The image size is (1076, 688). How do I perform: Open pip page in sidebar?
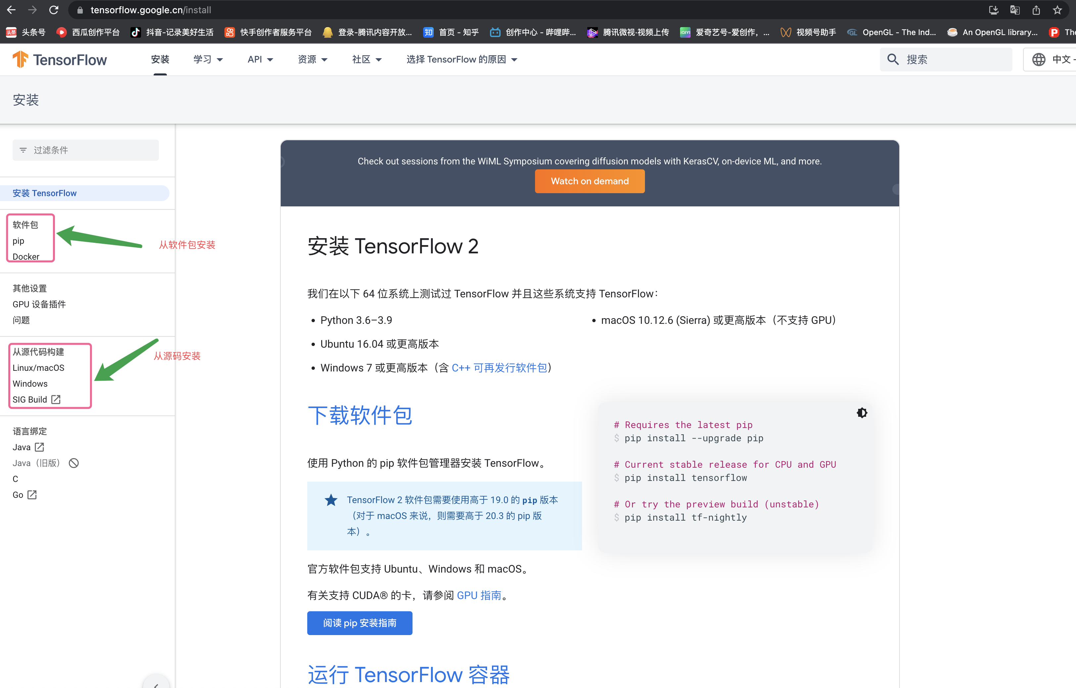point(18,241)
